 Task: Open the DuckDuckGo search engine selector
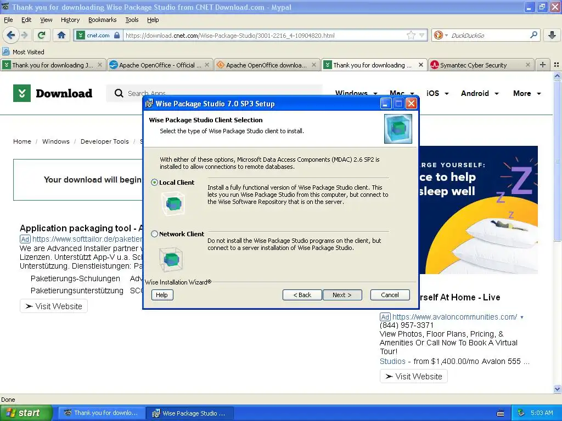coord(441,35)
